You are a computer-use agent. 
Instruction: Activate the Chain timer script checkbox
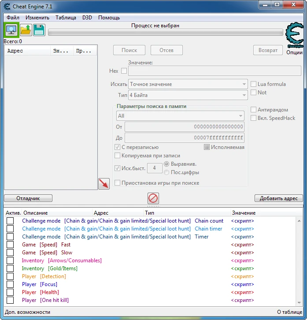(x=10, y=229)
